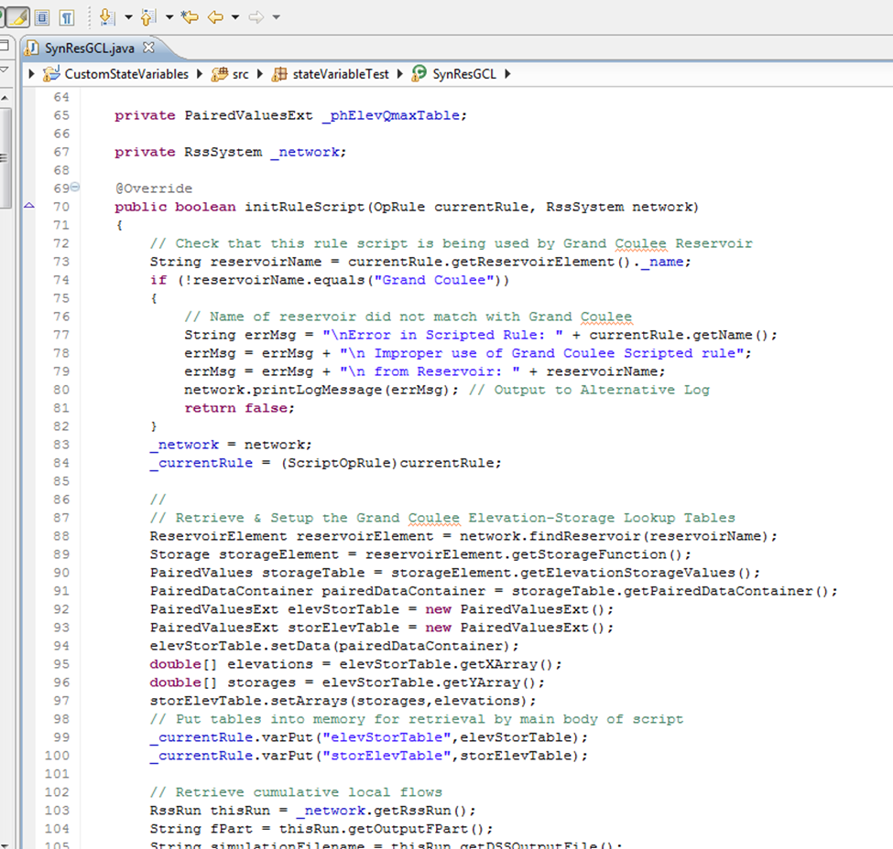The height and width of the screenshot is (849, 893).
Task: Click "getPairedDataContainer" on line 91
Action: click(718, 591)
